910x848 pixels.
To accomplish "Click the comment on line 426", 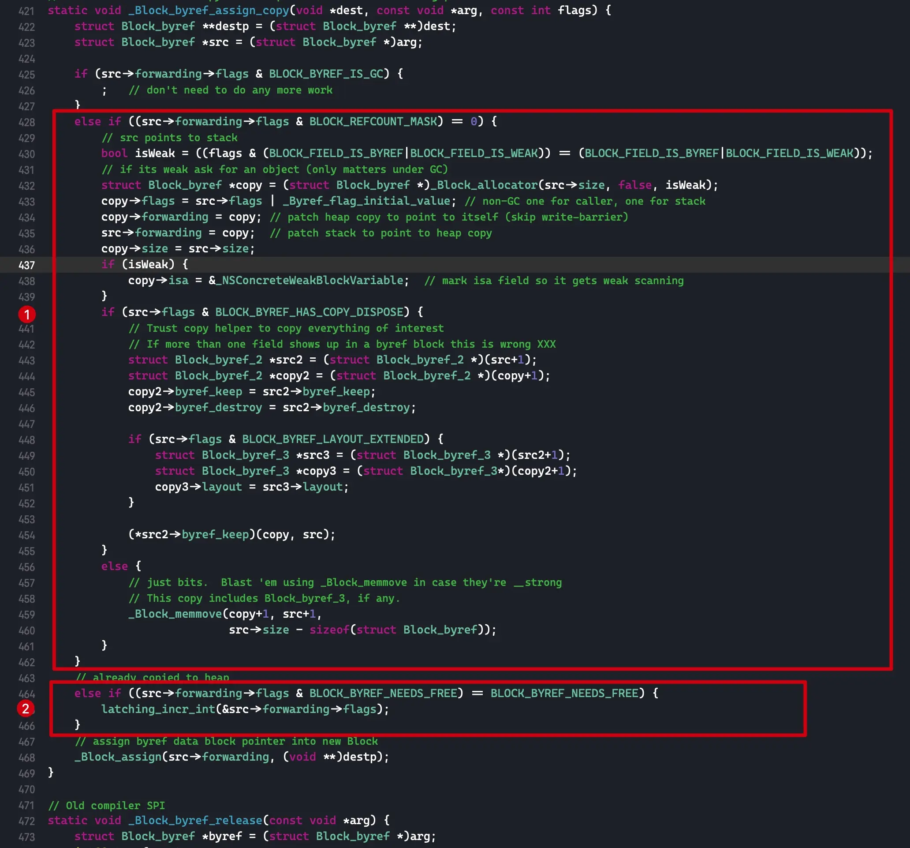I will click(x=231, y=90).
